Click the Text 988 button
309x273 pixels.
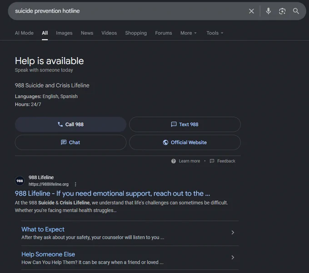coord(185,124)
